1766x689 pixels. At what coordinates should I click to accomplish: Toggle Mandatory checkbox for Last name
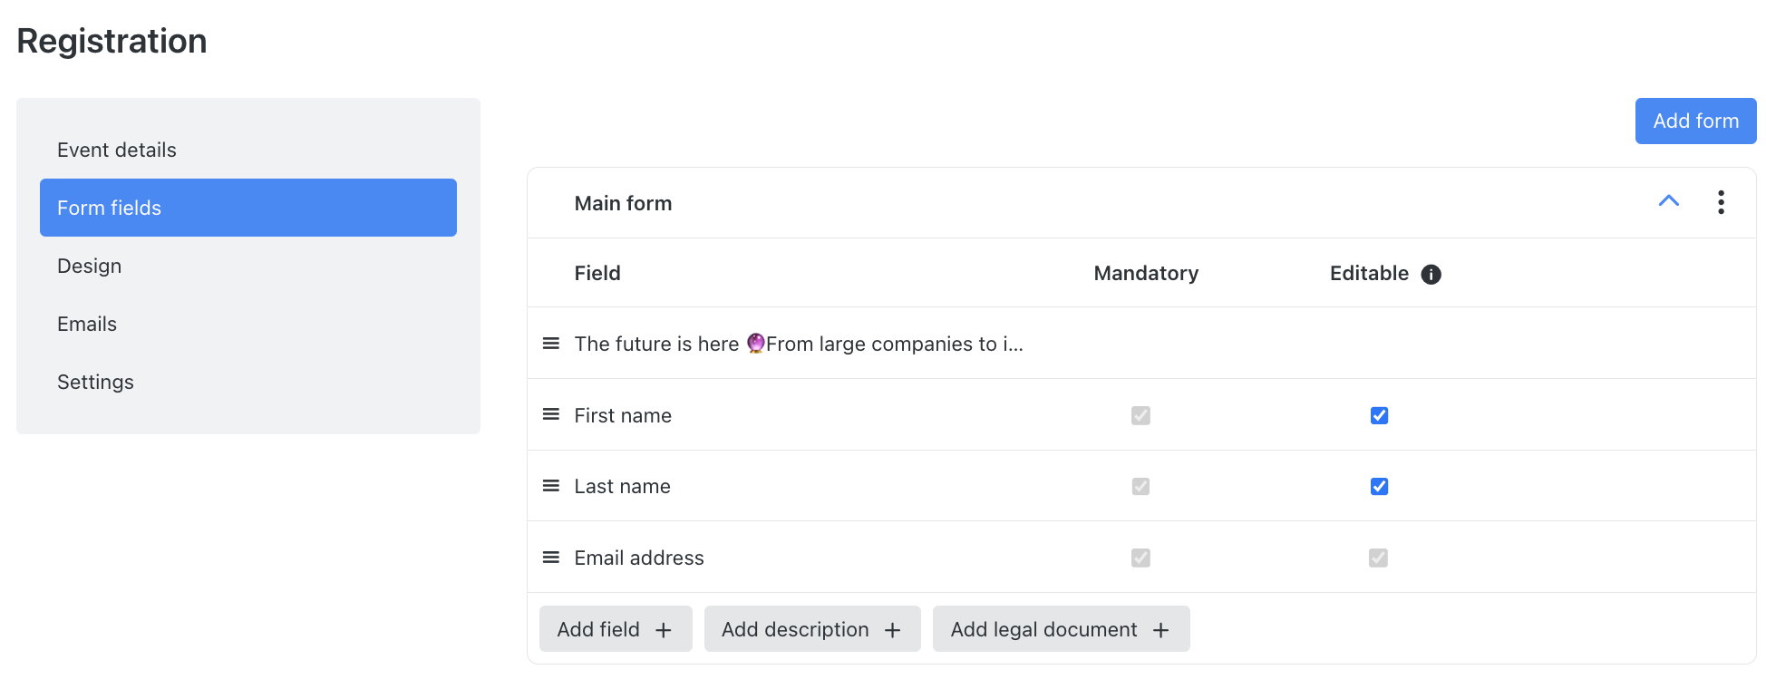[x=1140, y=487]
